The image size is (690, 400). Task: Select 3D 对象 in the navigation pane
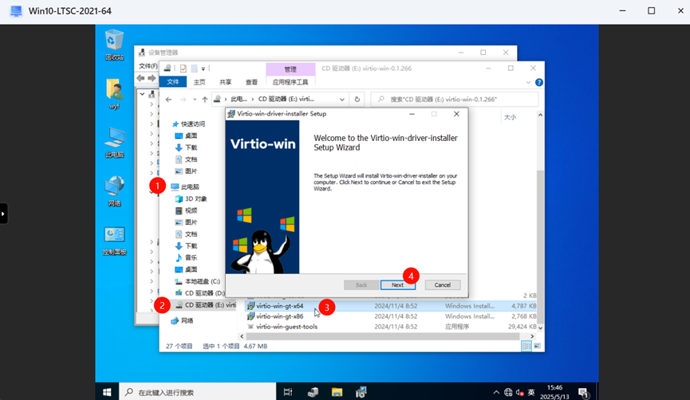[191, 198]
